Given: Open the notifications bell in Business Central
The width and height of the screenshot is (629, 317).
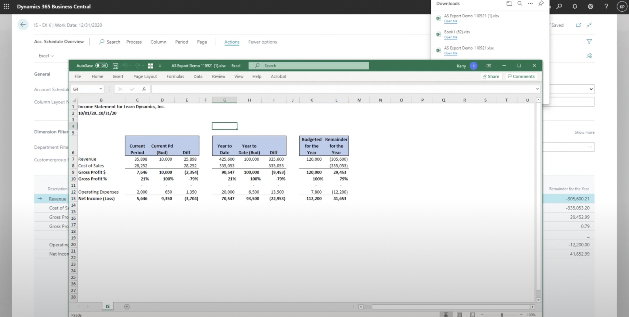Looking at the screenshot, I should [575, 6].
